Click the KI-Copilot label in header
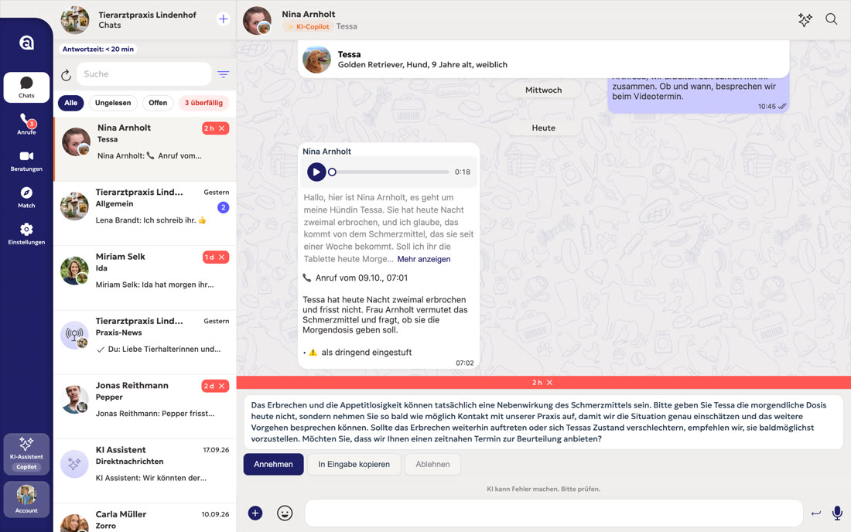This screenshot has width=851, height=532. [x=307, y=26]
